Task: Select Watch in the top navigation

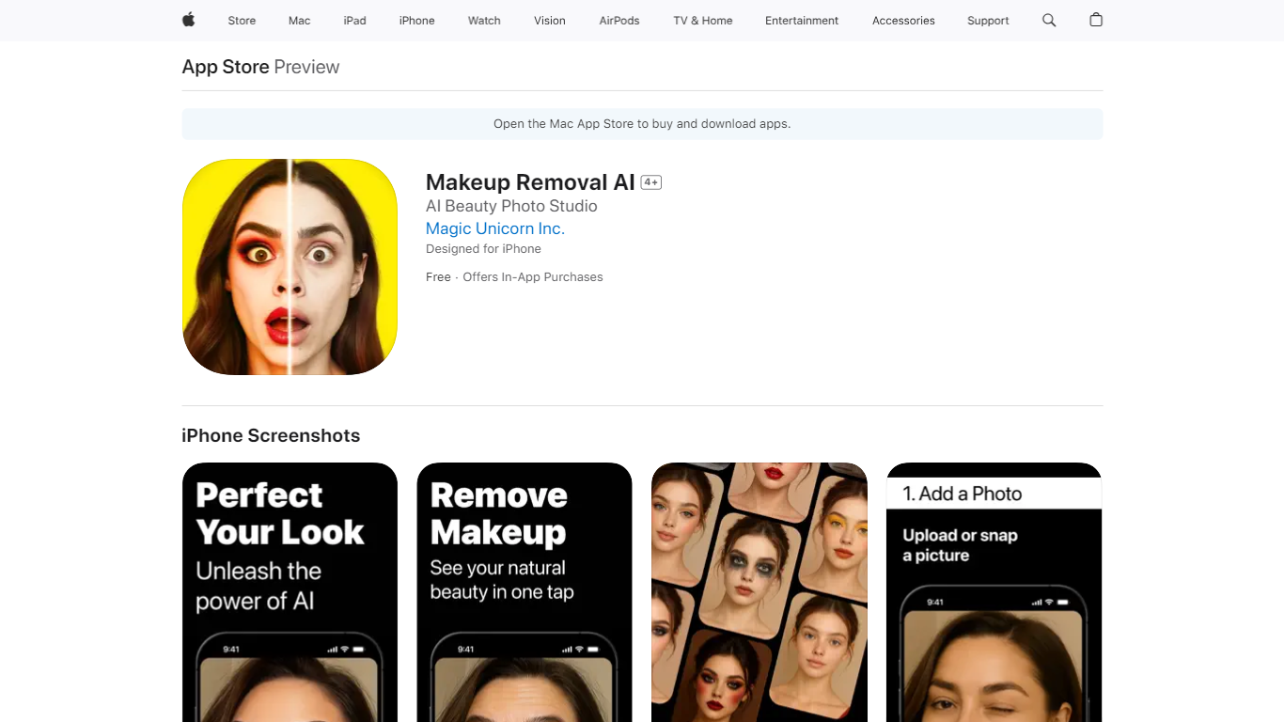Action: pyautogui.click(x=484, y=21)
